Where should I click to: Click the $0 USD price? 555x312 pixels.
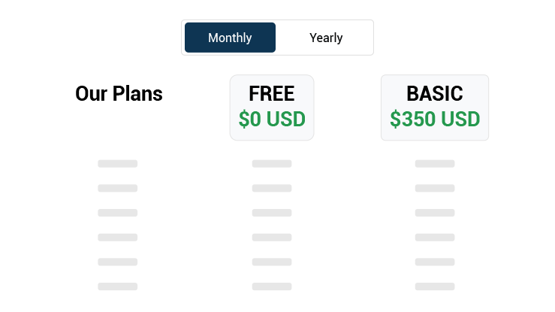tap(272, 120)
